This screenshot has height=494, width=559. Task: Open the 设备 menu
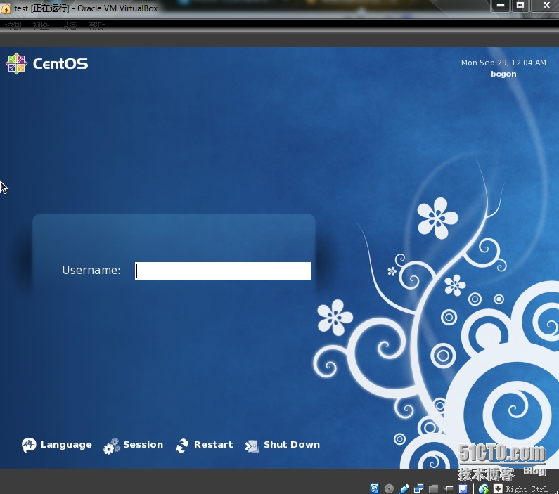[69, 25]
